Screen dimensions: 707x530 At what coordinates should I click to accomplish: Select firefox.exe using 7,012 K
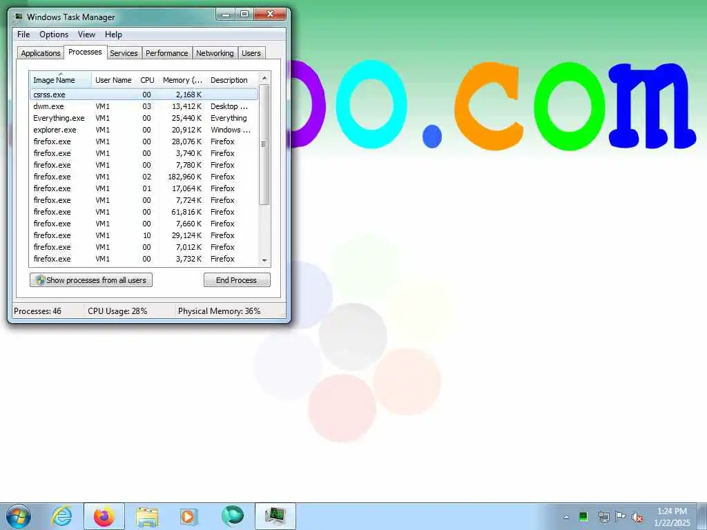(x=144, y=247)
